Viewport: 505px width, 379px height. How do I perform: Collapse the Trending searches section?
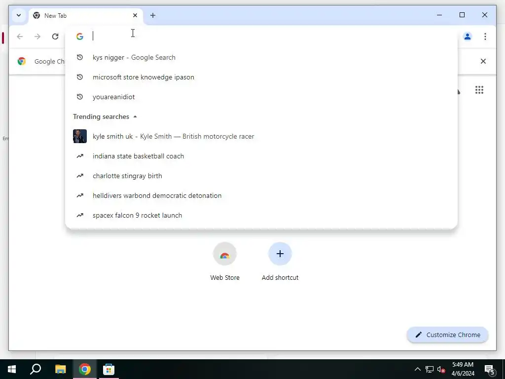coord(135,116)
